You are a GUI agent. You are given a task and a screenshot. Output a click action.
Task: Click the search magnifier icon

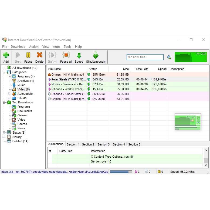(x=169, y=57)
